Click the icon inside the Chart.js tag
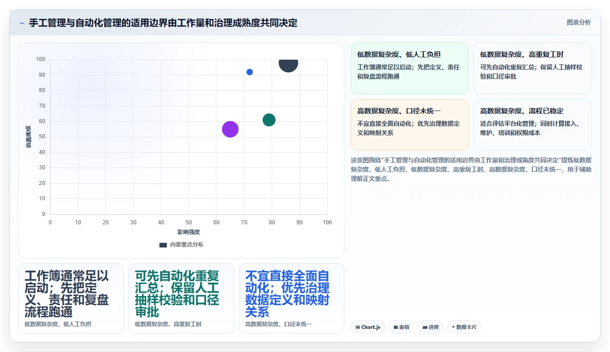Image resolution: width=610 pixels, height=352 pixels. tap(358, 327)
